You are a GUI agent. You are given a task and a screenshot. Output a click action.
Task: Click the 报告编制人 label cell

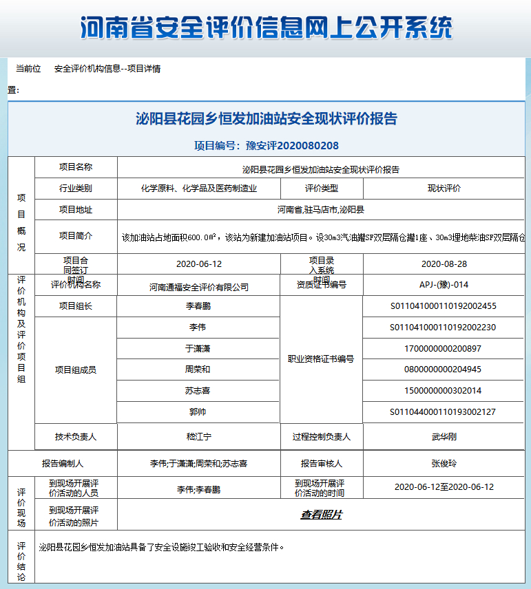[63, 464]
